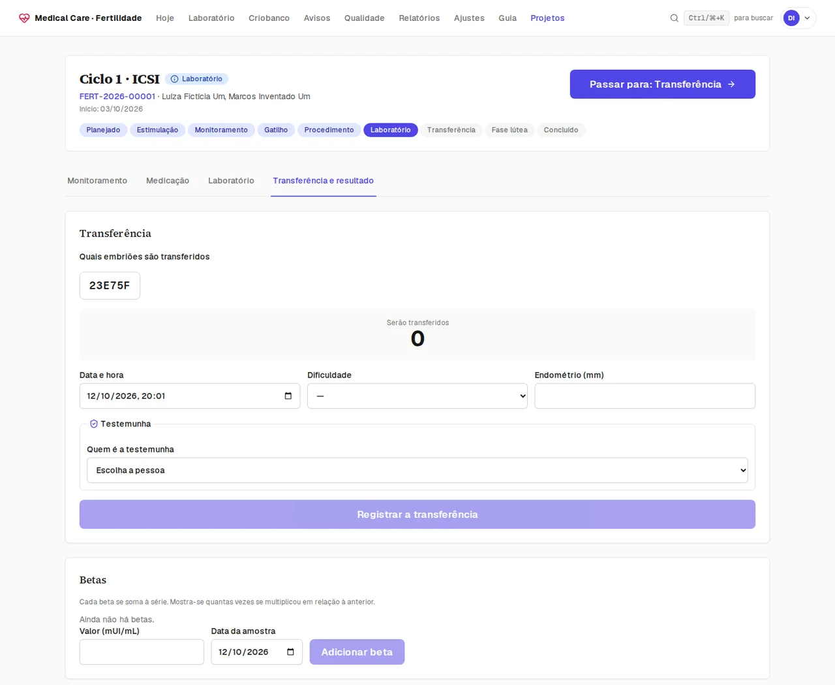Open Projetos menu item
This screenshot has height=685, width=835.
point(547,18)
